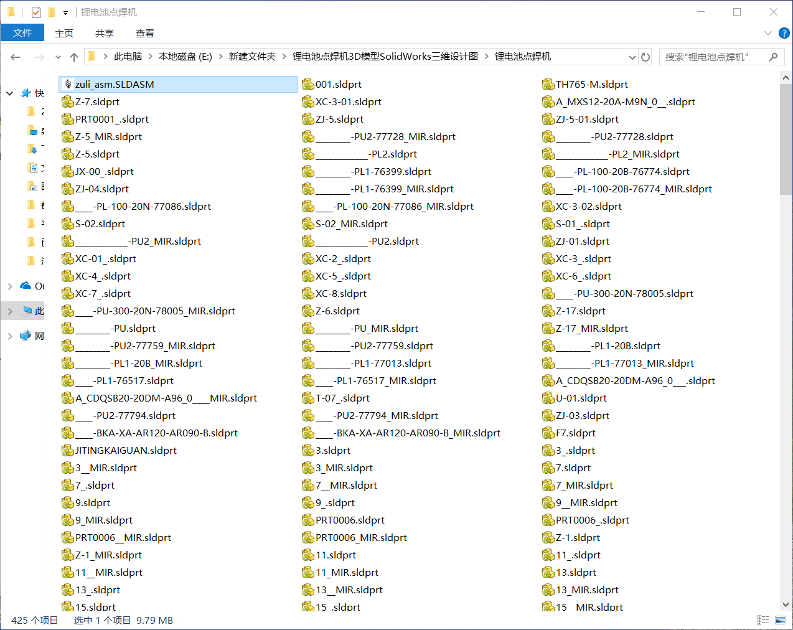Click the back navigation arrow
This screenshot has width=793, height=630.
(x=15, y=57)
